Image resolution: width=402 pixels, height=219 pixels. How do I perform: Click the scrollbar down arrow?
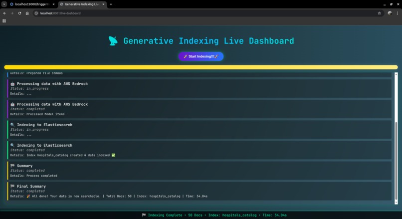396,203
